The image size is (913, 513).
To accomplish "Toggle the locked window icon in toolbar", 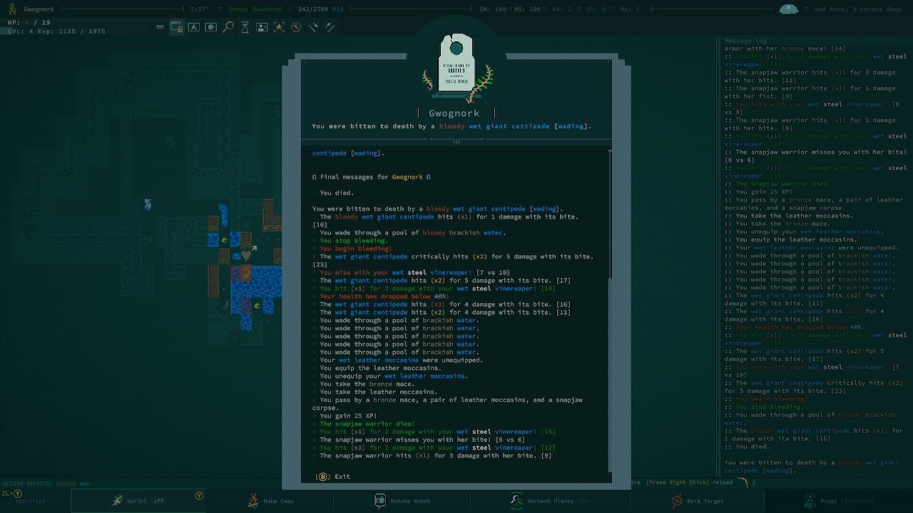I will click(x=176, y=27).
